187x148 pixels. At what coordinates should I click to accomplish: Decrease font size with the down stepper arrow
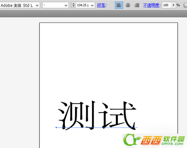(74, 6)
